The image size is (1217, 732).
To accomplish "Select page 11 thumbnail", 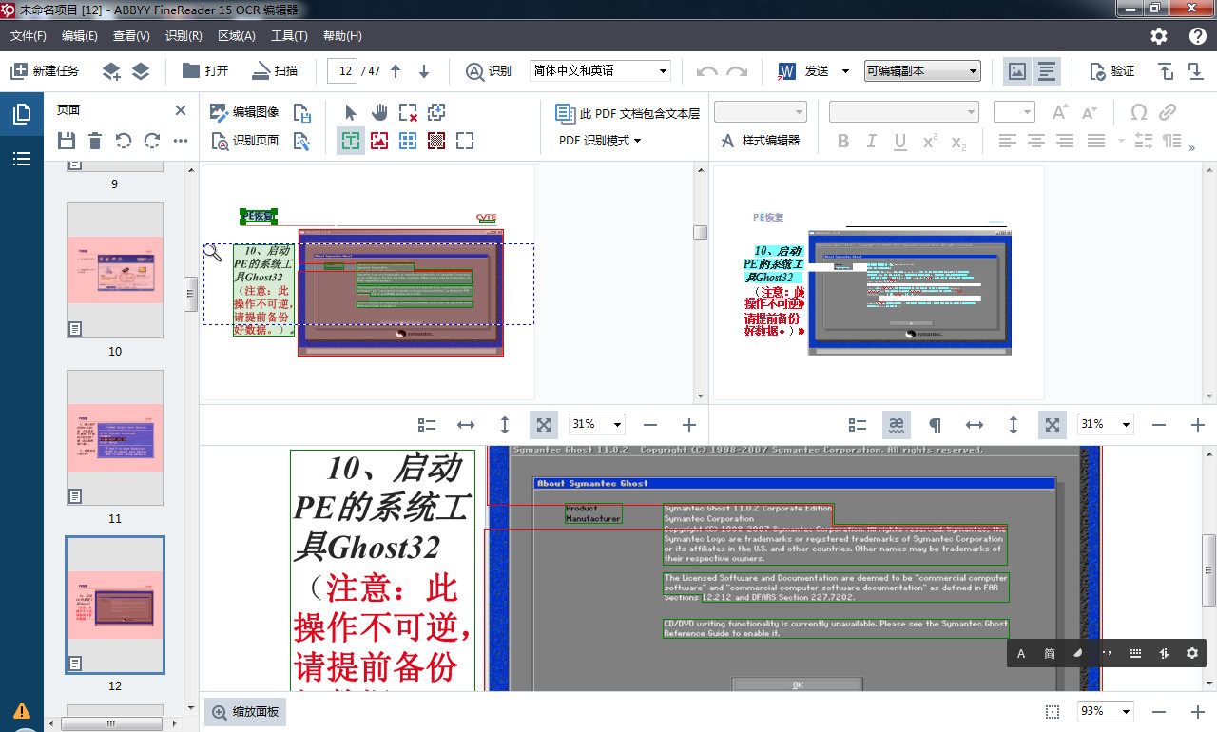I will pos(115,437).
